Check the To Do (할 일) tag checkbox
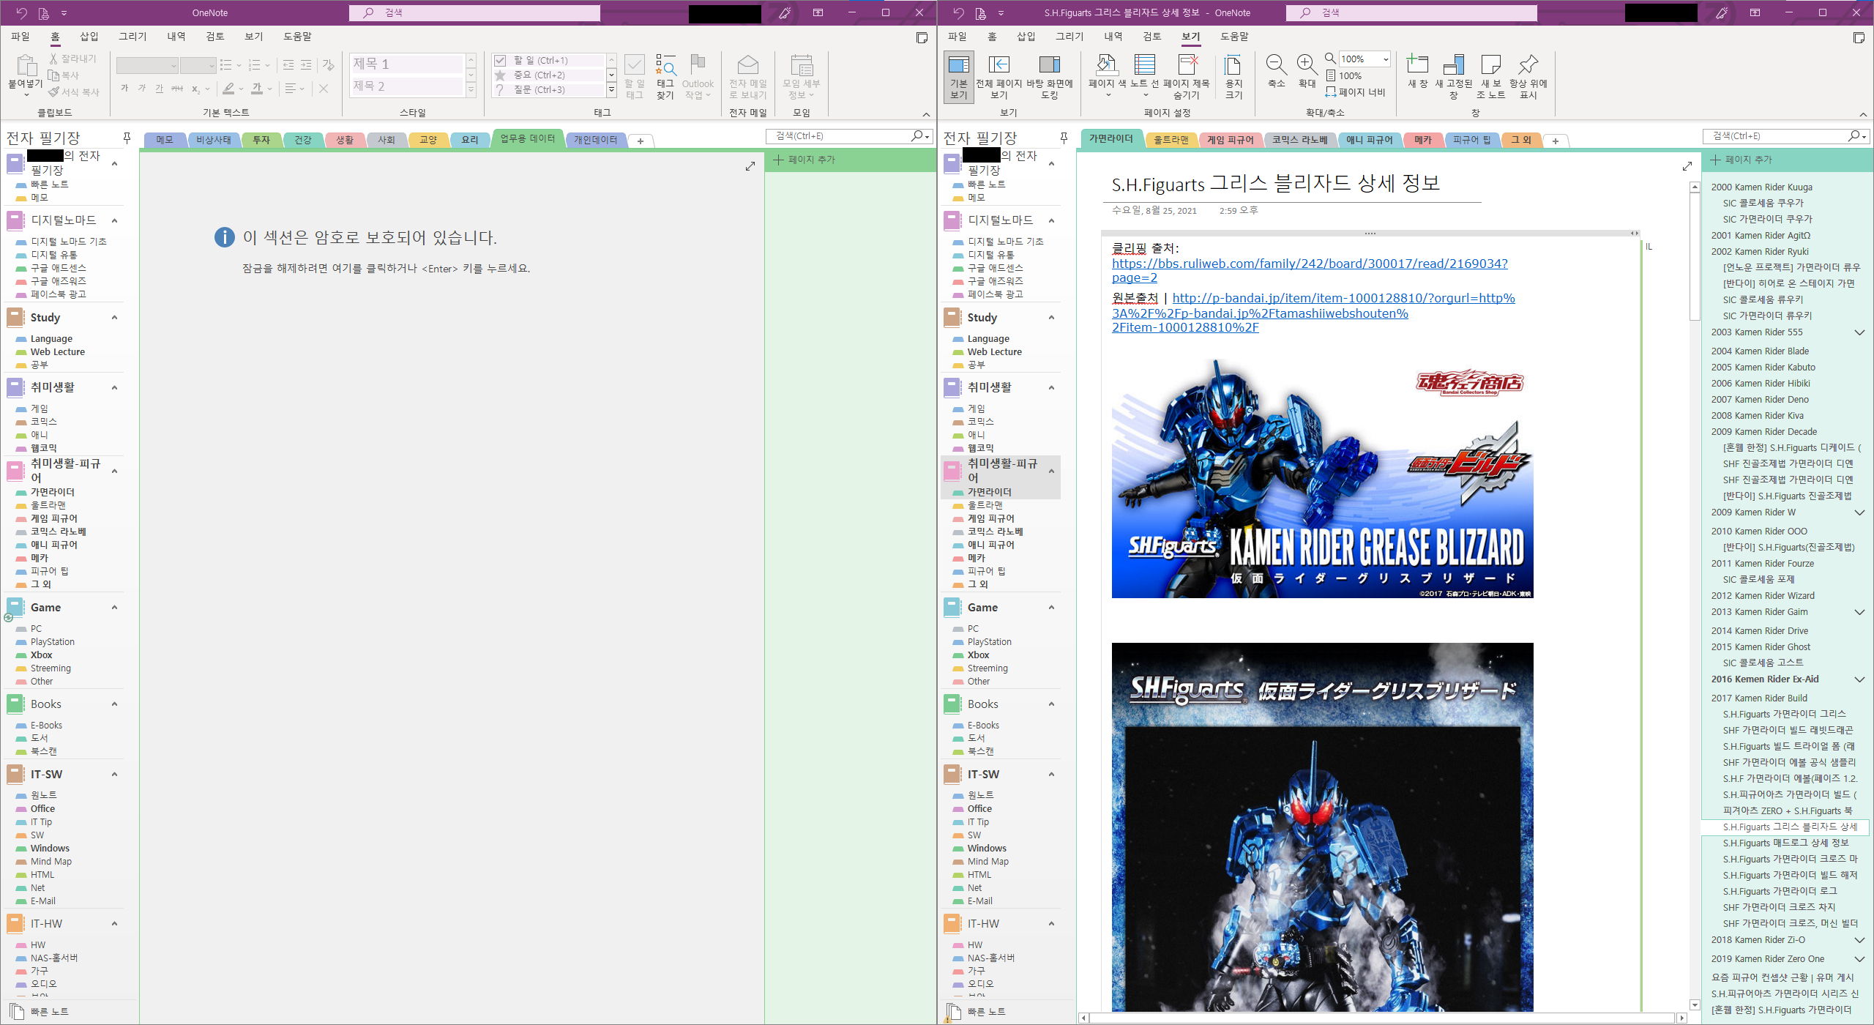The image size is (1874, 1025). pyautogui.click(x=500, y=61)
